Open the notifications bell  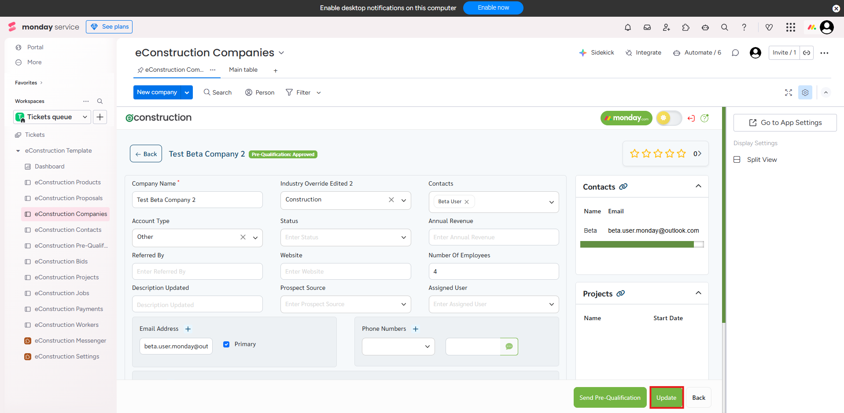[627, 27]
